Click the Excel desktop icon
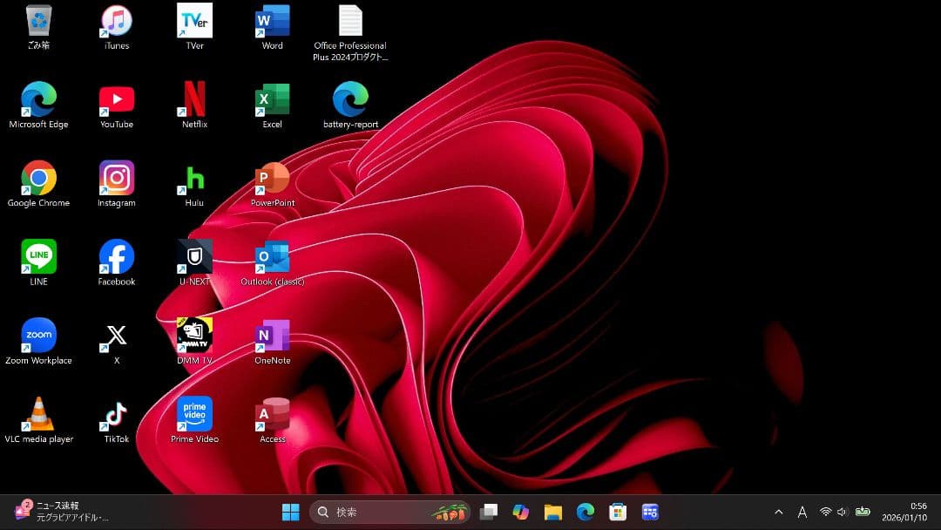 point(272,99)
